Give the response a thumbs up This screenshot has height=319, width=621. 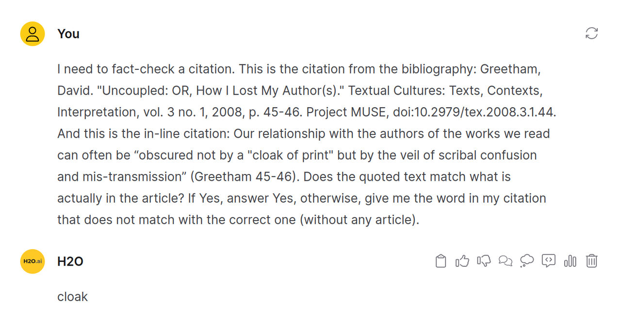point(462,261)
